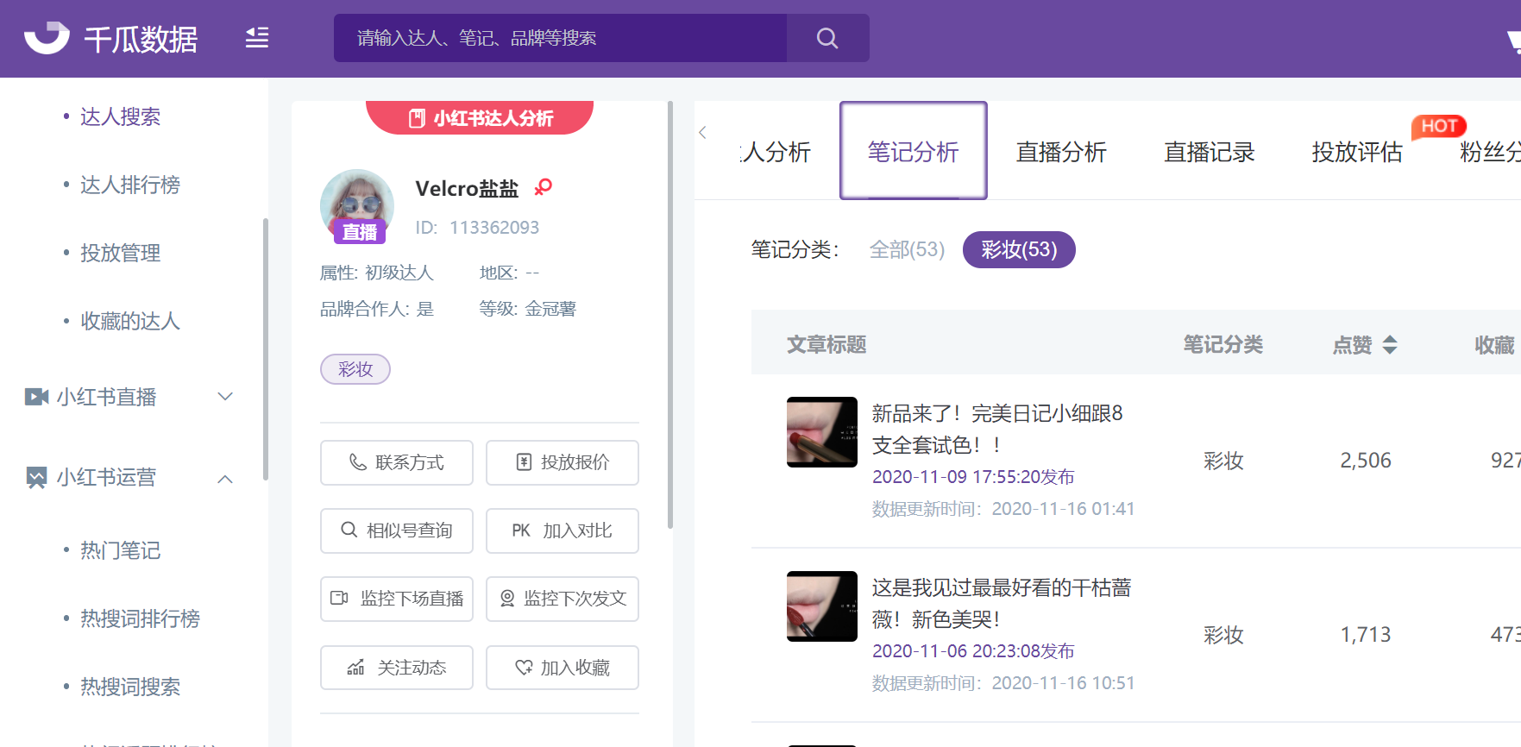Click the heart icon in 加入收藏
The height and width of the screenshot is (747, 1521).
tap(524, 668)
